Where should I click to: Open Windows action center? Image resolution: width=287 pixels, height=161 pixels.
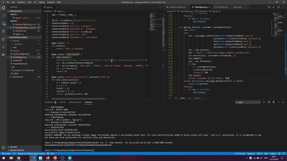(282, 158)
